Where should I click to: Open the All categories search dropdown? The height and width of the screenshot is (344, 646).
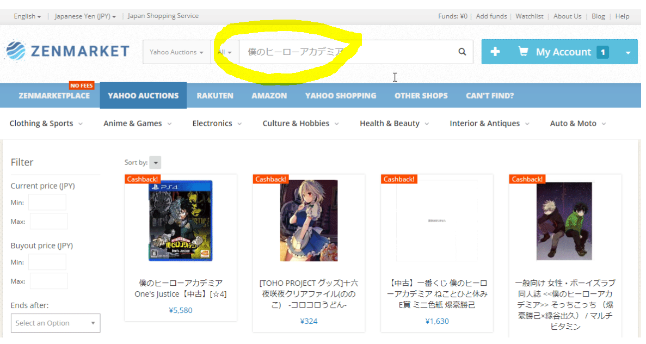[x=225, y=52]
